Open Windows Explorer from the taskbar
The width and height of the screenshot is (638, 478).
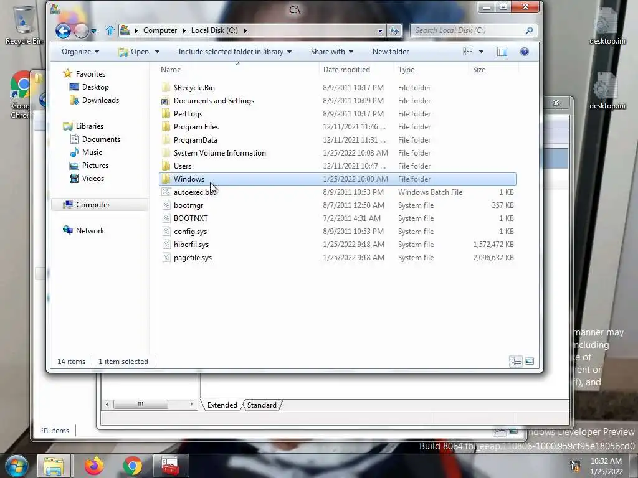pos(54,466)
